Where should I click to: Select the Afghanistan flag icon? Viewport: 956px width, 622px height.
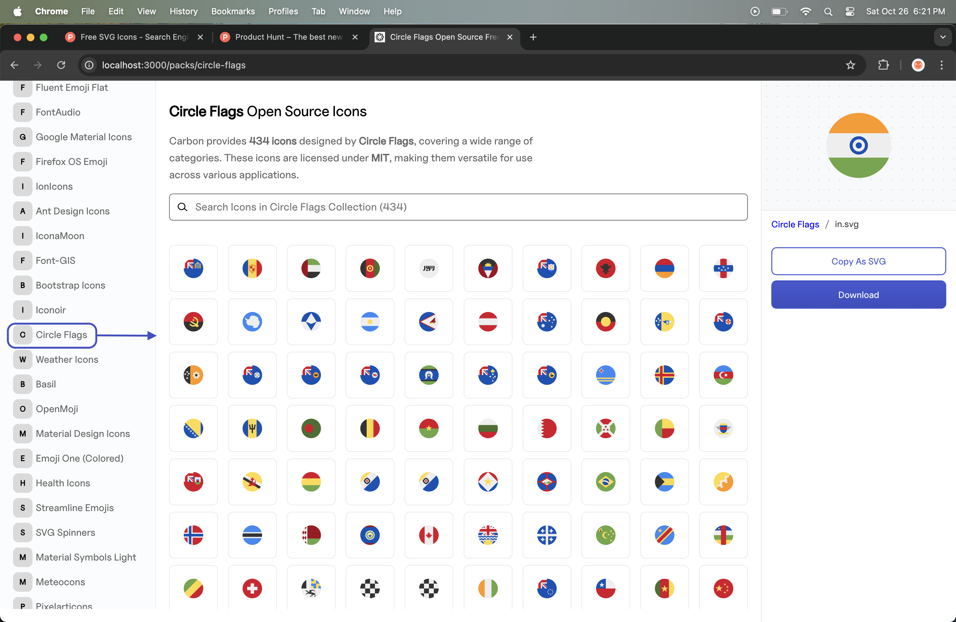pyautogui.click(x=370, y=268)
